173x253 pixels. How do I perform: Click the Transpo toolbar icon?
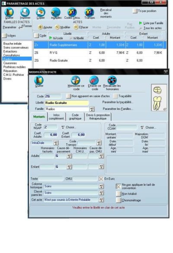(89, 12)
